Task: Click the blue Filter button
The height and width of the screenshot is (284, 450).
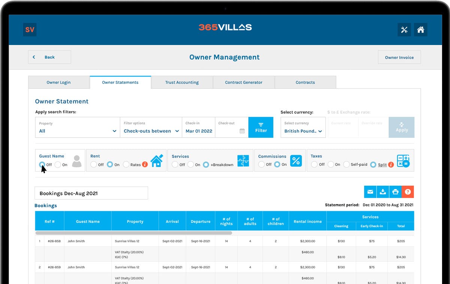Action: tap(261, 127)
